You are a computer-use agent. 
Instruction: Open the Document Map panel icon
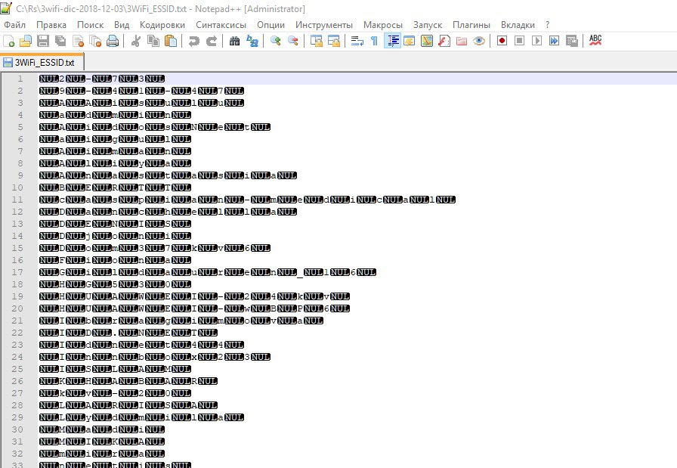(x=427, y=41)
